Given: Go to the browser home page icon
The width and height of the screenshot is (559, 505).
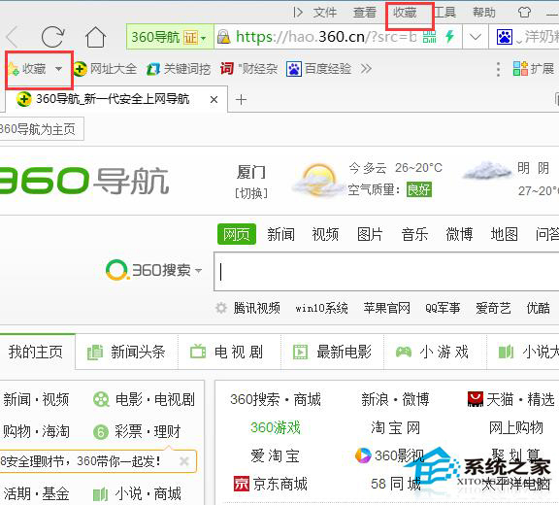Looking at the screenshot, I should [95, 37].
